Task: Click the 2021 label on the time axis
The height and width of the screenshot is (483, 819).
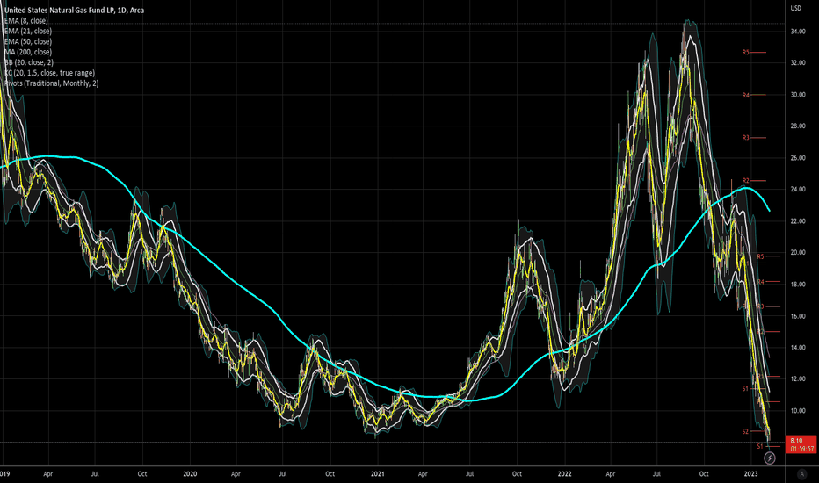Action: (x=377, y=474)
